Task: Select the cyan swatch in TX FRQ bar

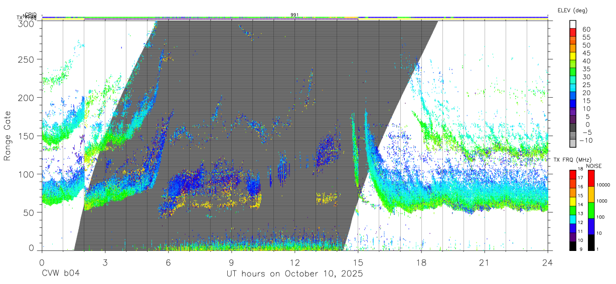Action: point(572,219)
